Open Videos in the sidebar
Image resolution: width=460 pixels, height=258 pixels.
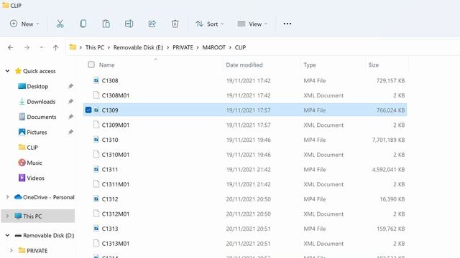[35, 178]
